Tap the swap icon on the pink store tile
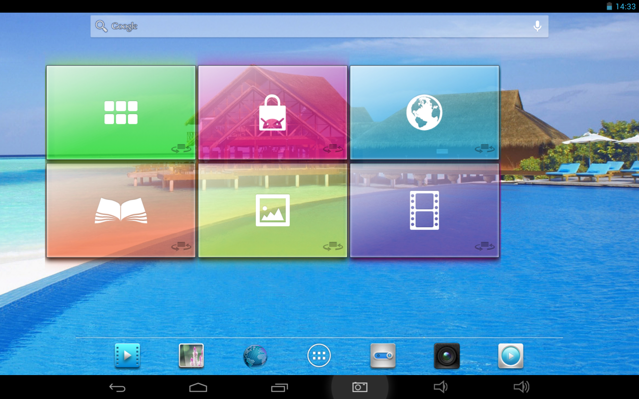 (333, 148)
